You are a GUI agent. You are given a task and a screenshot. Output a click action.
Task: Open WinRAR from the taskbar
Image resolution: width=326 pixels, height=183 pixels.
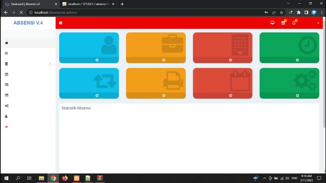click(100, 178)
